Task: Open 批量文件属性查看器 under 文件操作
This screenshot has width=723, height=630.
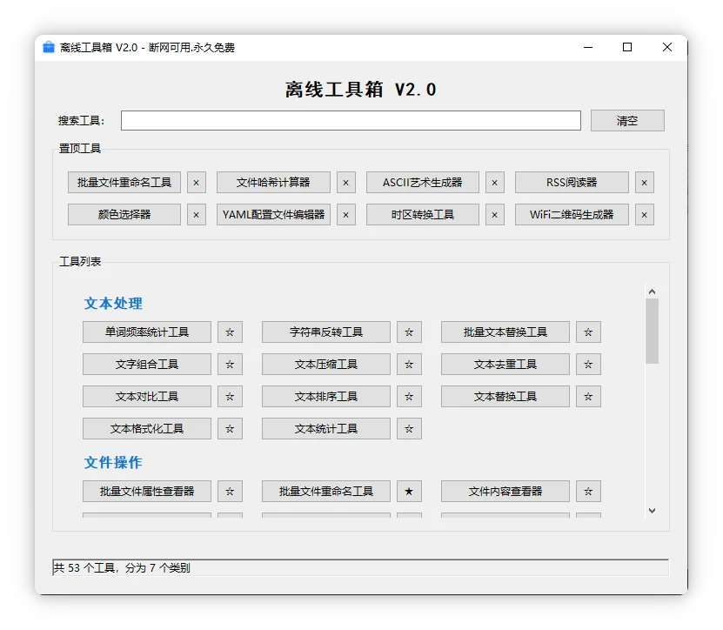Action: (147, 492)
